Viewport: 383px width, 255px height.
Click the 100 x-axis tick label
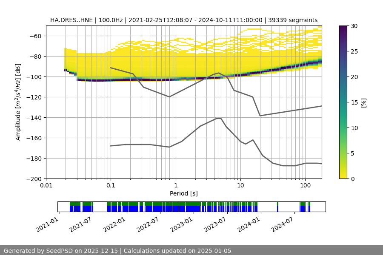coord(305,186)
